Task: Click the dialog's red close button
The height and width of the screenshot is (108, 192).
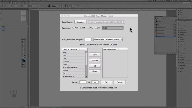Action: click(x=62, y=16)
